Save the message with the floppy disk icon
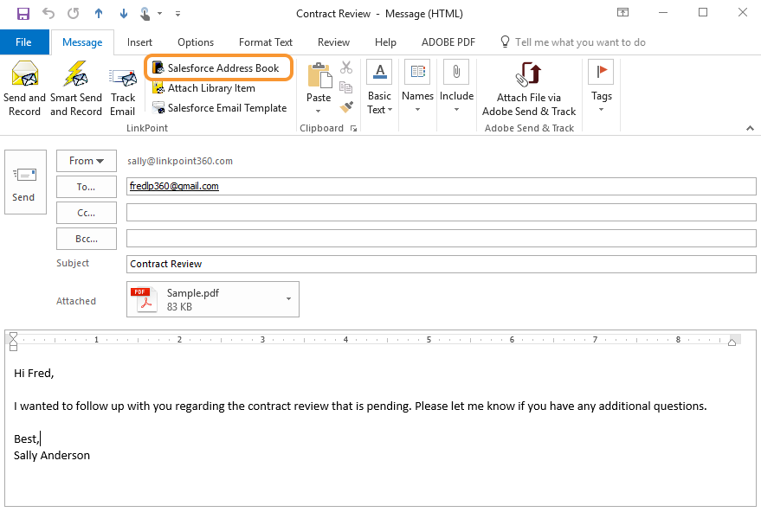761x512 pixels. point(23,14)
